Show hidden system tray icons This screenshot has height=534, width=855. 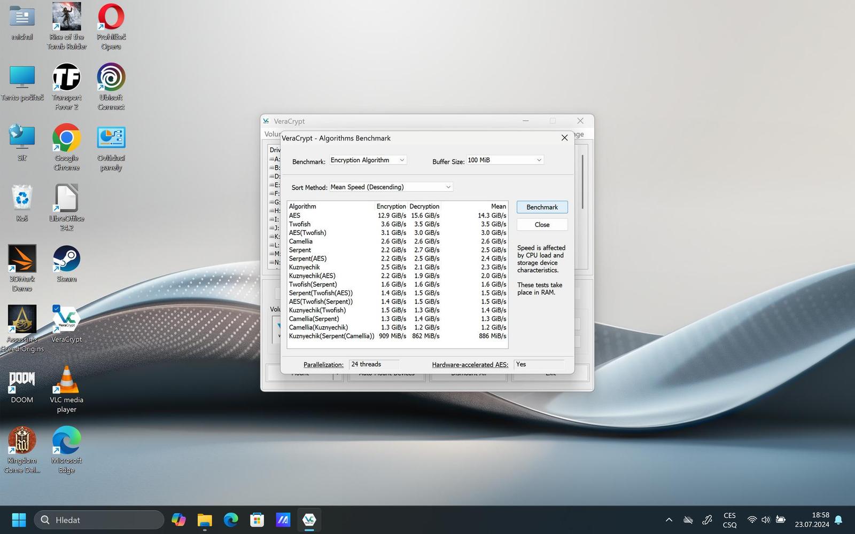pyautogui.click(x=669, y=520)
